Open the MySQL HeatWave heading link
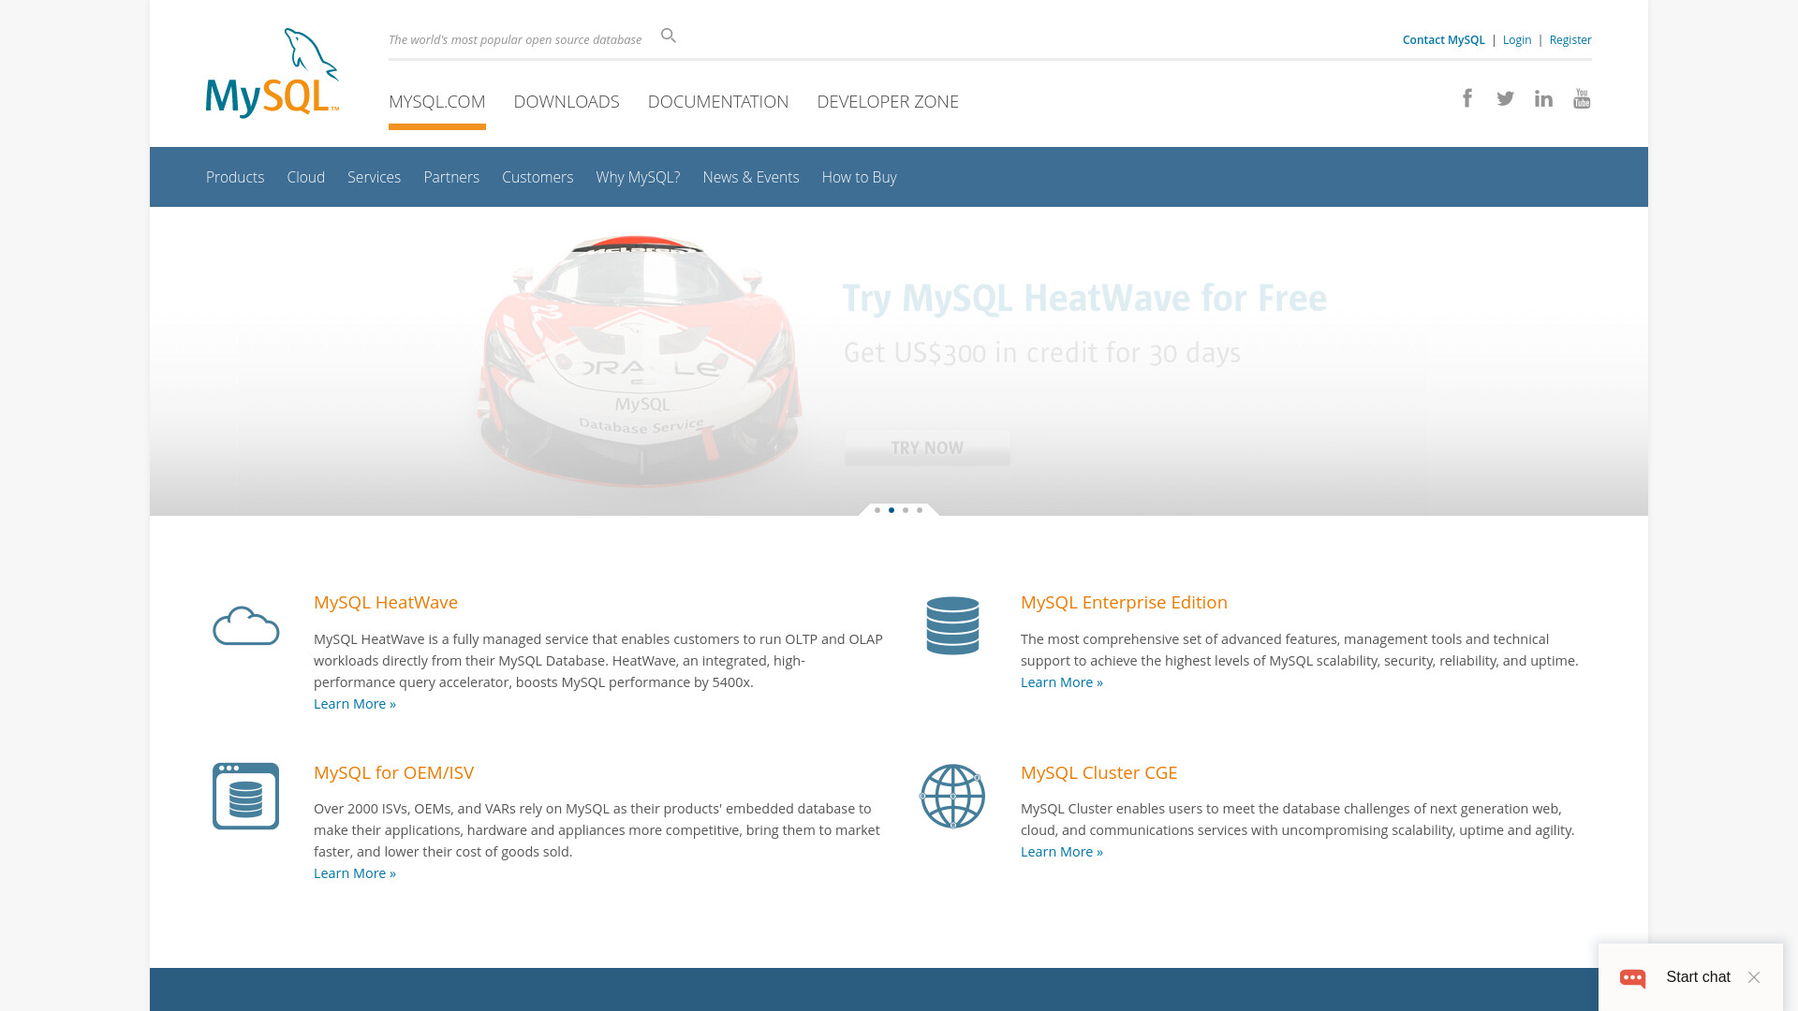This screenshot has height=1011, width=1798. pos(386,603)
